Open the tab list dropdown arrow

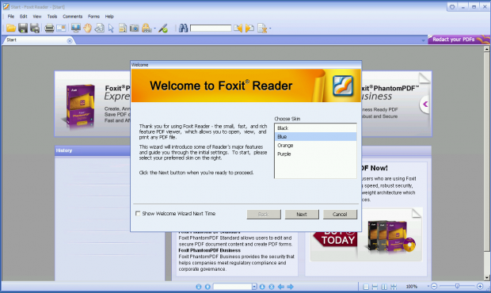(424, 40)
